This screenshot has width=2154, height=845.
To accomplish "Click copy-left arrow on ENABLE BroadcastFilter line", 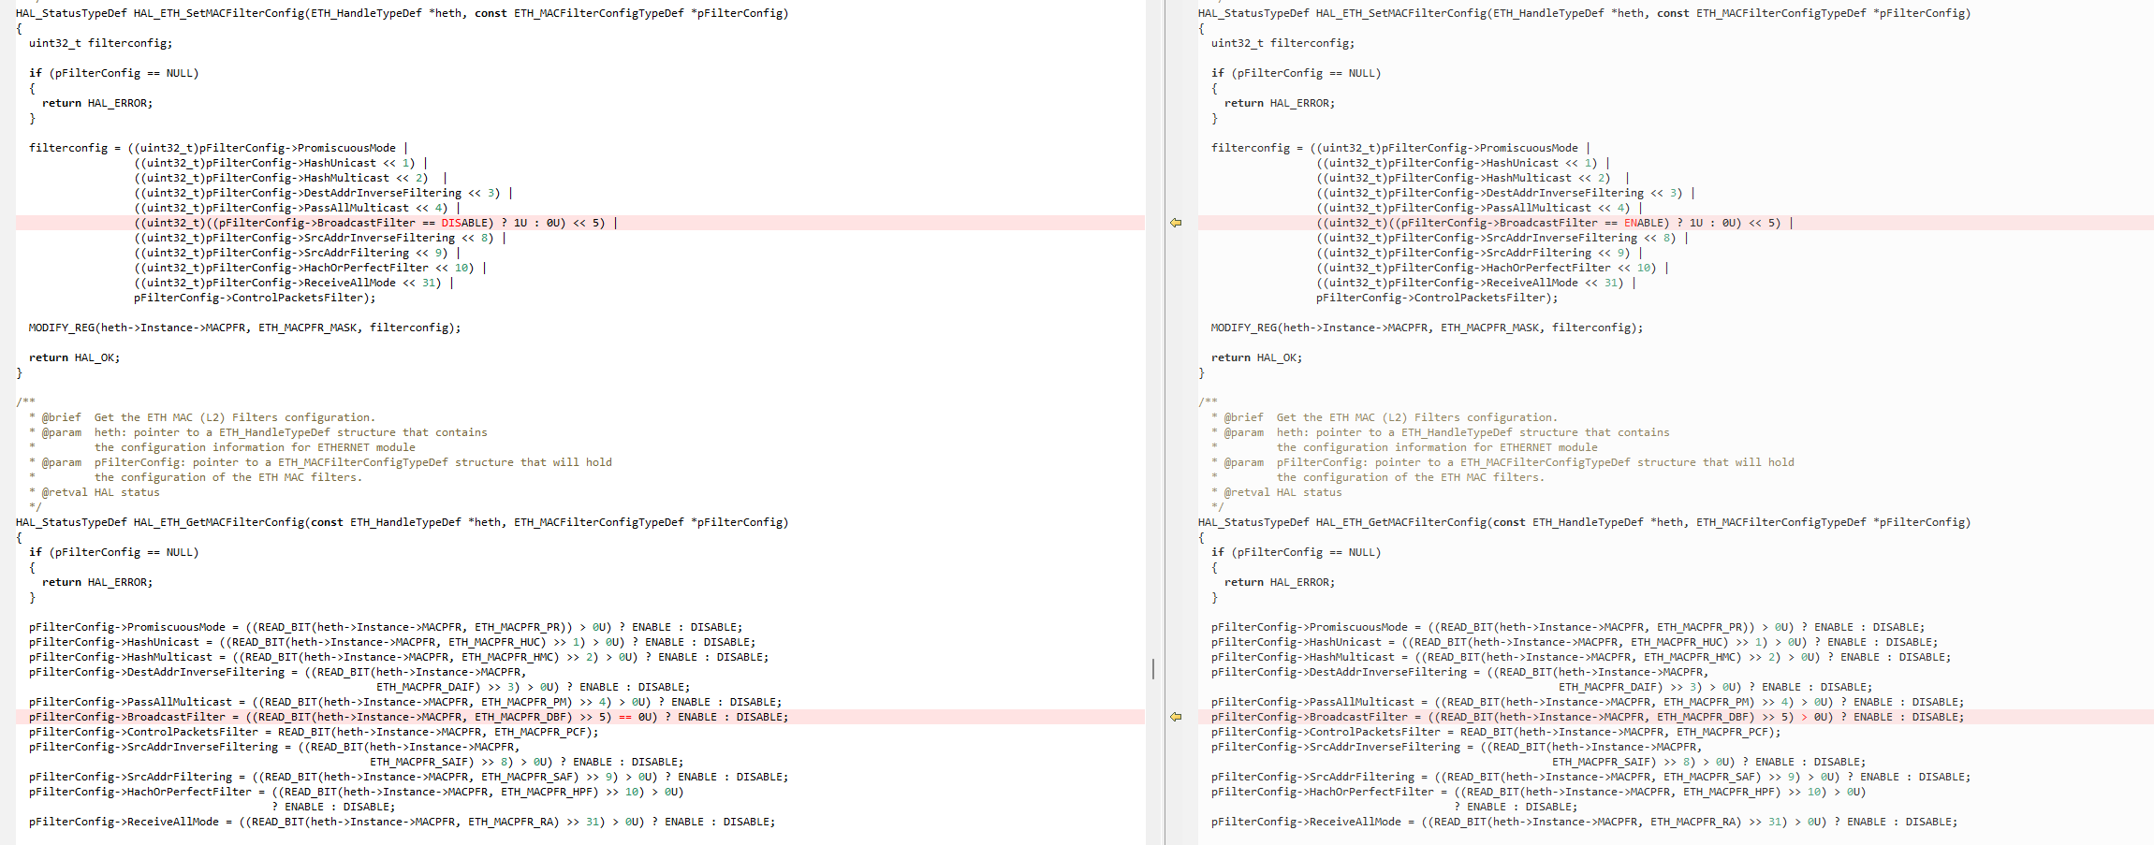I will click(x=1176, y=223).
